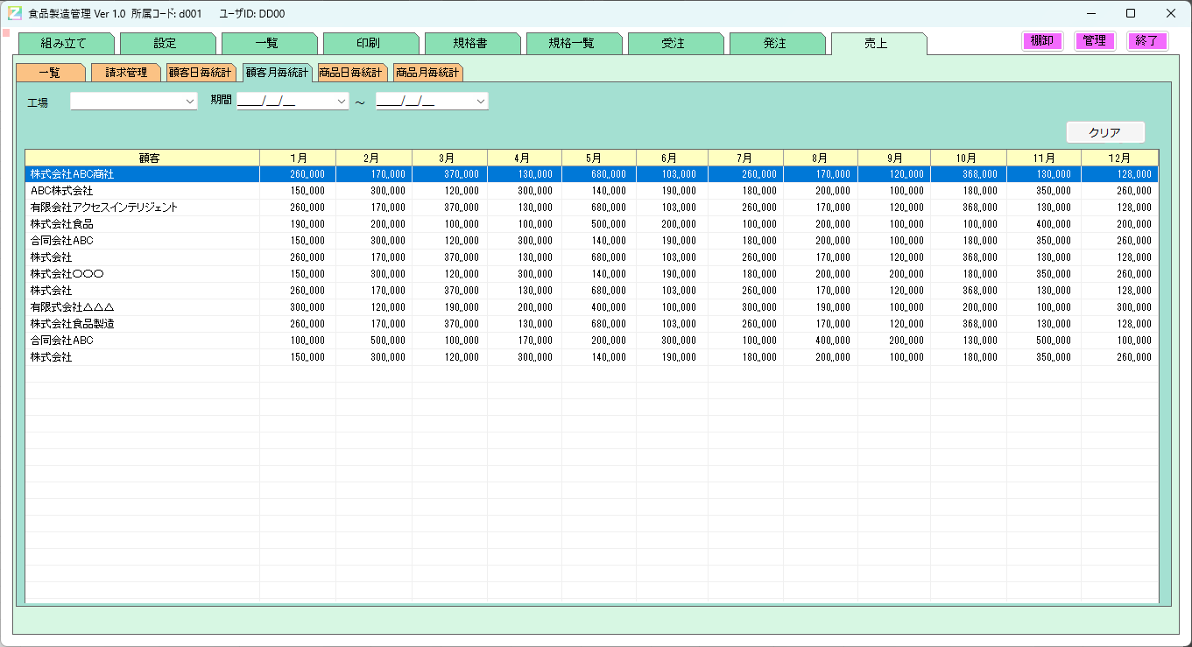Click the 管理 button
1192x647 pixels.
click(1095, 41)
